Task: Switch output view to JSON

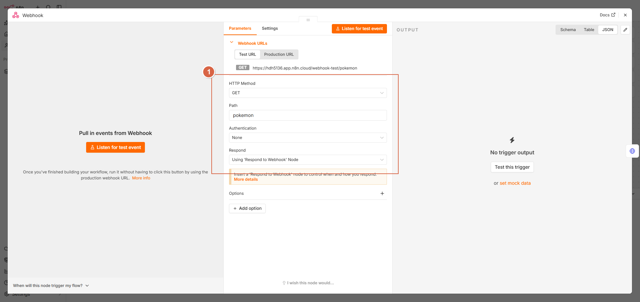Action: coord(608,30)
